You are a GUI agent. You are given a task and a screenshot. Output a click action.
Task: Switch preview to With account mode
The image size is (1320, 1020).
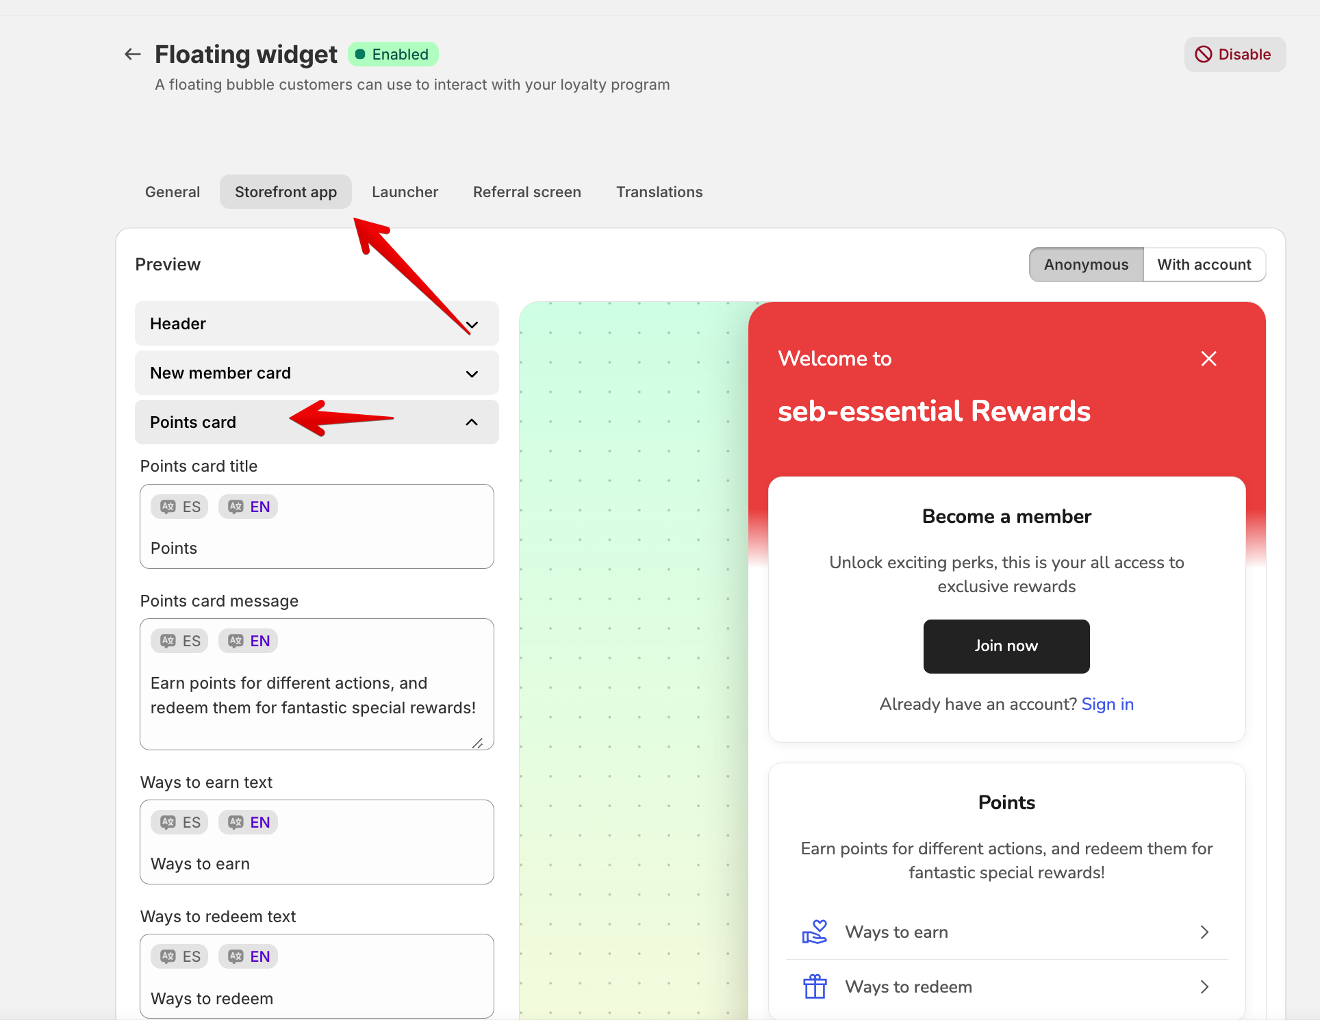tap(1204, 264)
